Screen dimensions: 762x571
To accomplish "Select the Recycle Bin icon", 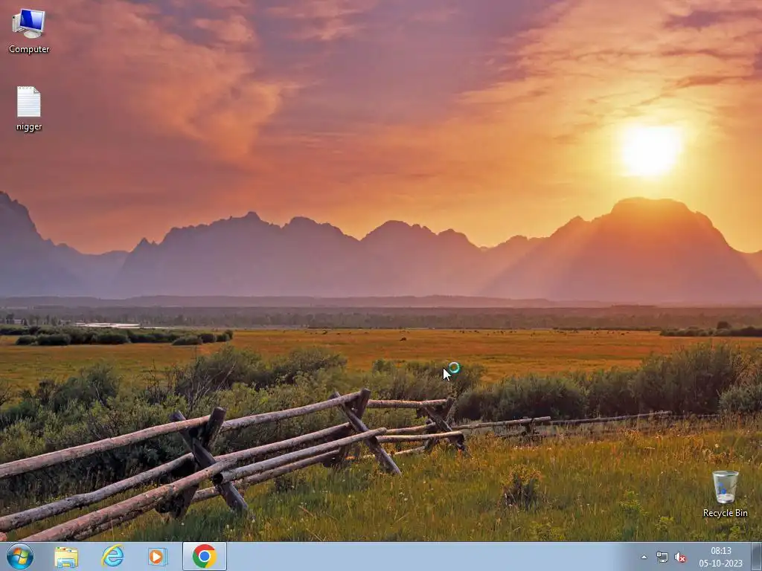I will coord(725,494).
